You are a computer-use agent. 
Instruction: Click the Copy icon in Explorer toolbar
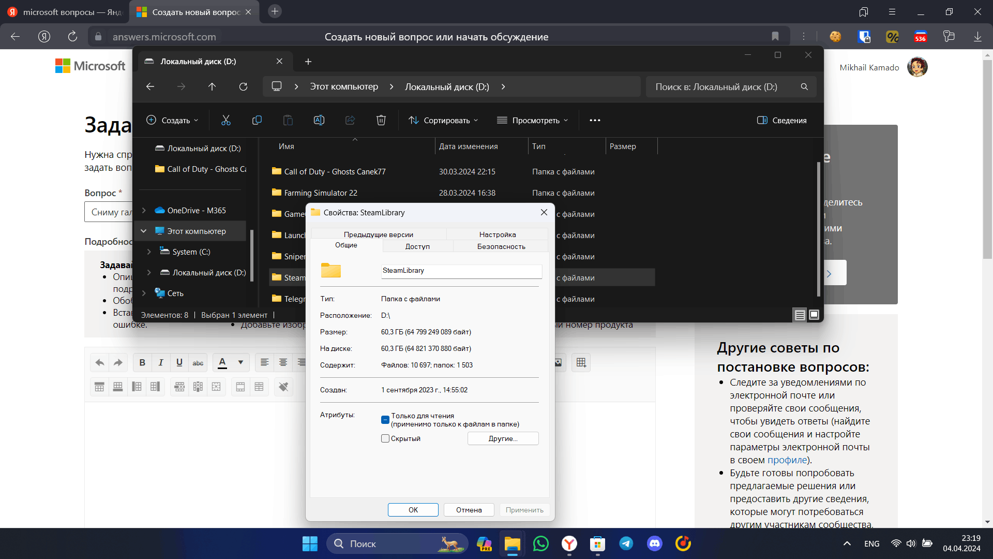click(257, 120)
